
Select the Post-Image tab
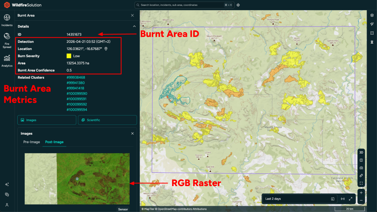click(x=54, y=142)
